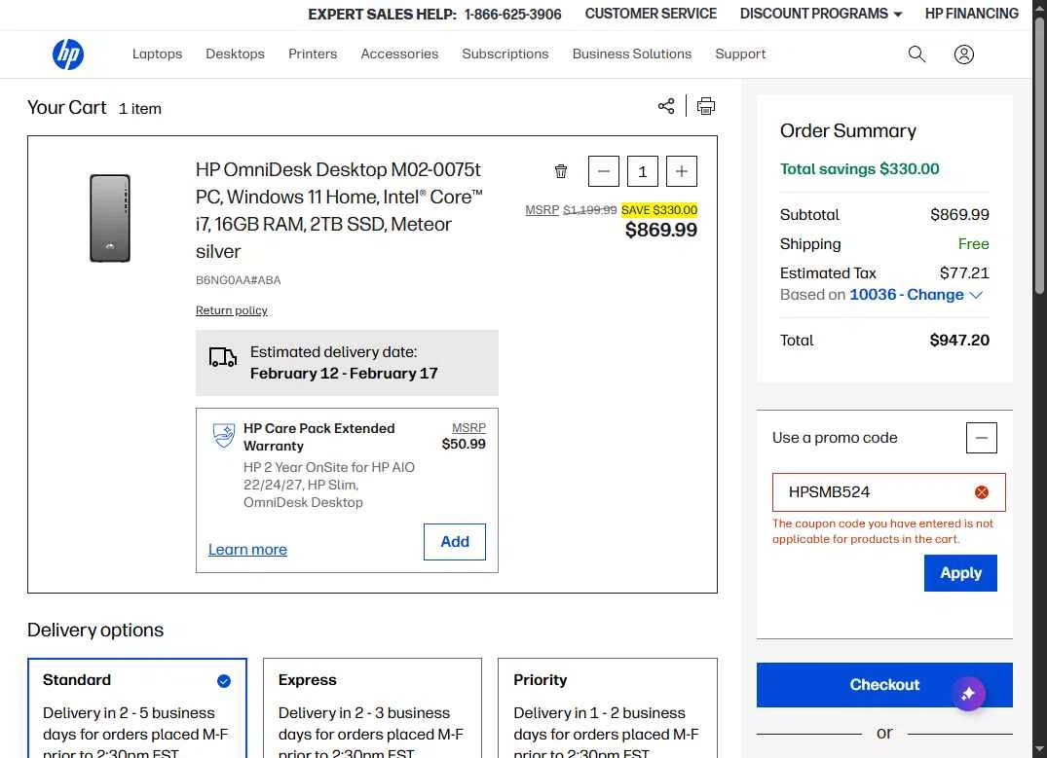Click the product price $869.99
The width and height of the screenshot is (1047, 758).
pyautogui.click(x=661, y=231)
